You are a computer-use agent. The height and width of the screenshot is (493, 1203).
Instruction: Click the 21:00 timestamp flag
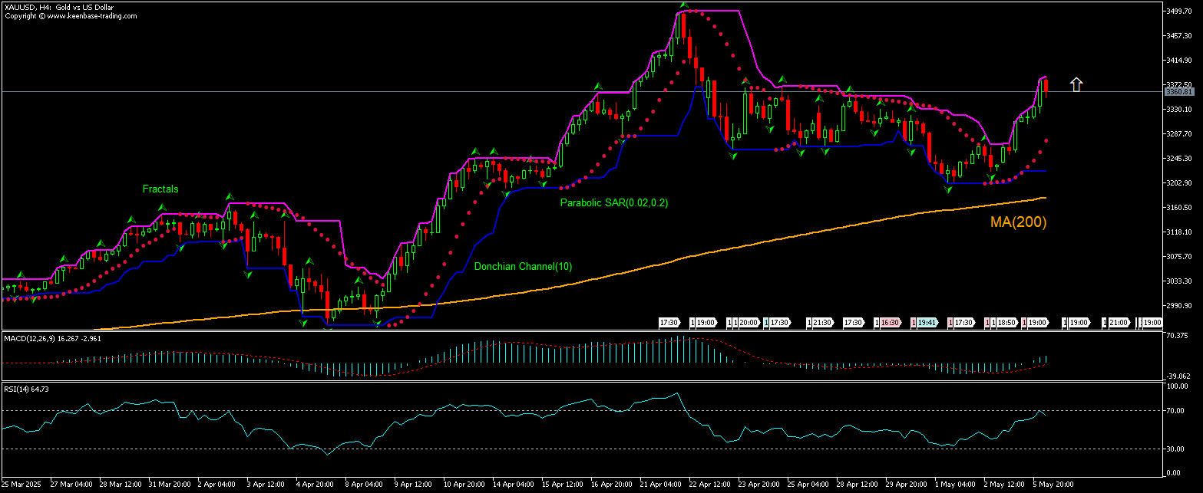point(1119,323)
